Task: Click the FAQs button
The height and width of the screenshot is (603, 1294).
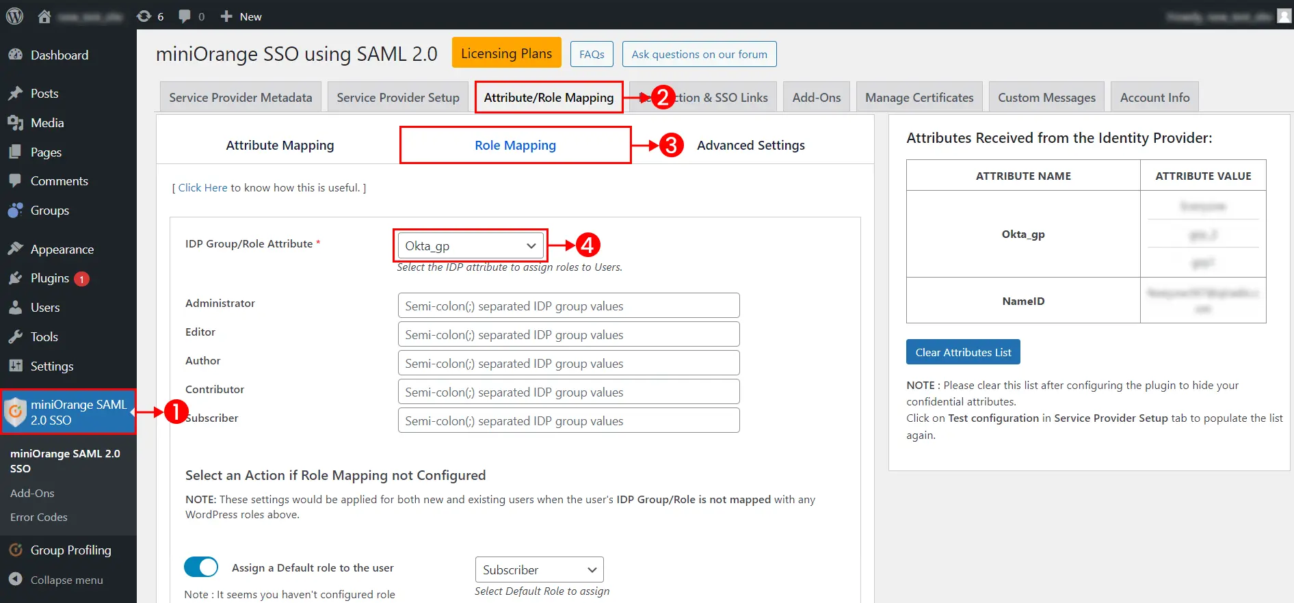Action: [x=592, y=54]
